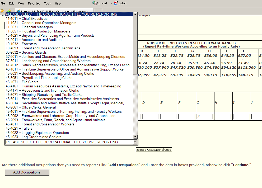Click the Add to Favorites icon
Screen dimensions: 262x188
click(x=9, y=11)
